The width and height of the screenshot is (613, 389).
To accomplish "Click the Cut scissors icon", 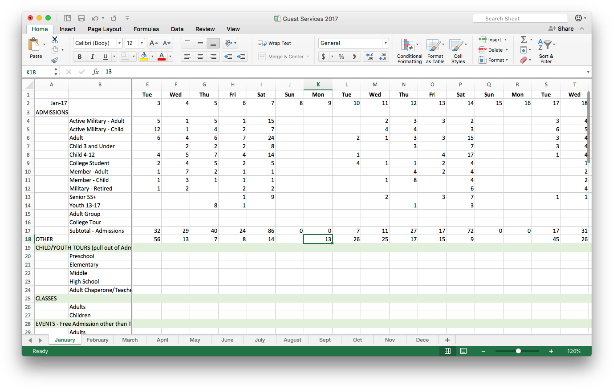I will [x=55, y=40].
